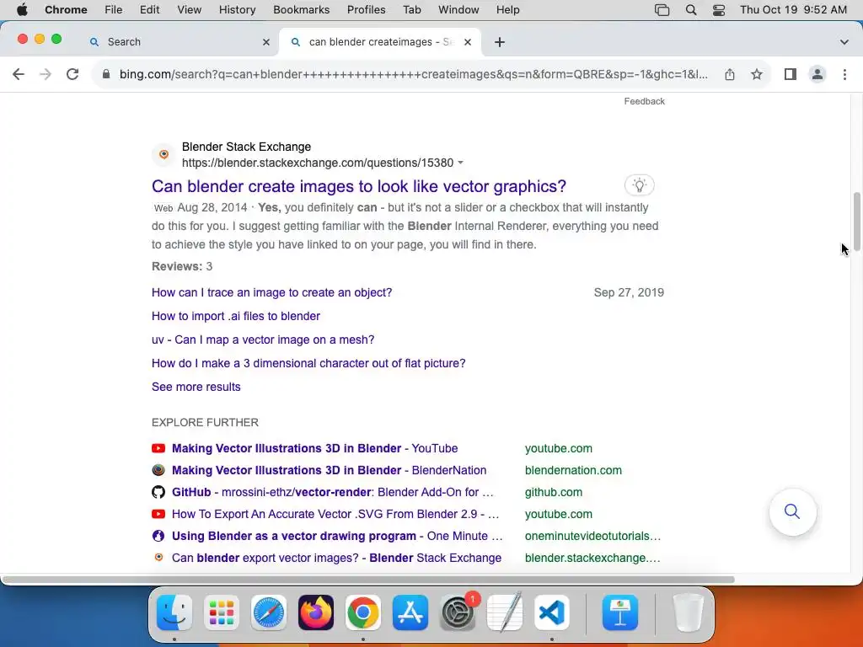863x647 pixels.
Task: Open App Store from the Dock
Action: point(410,612)
